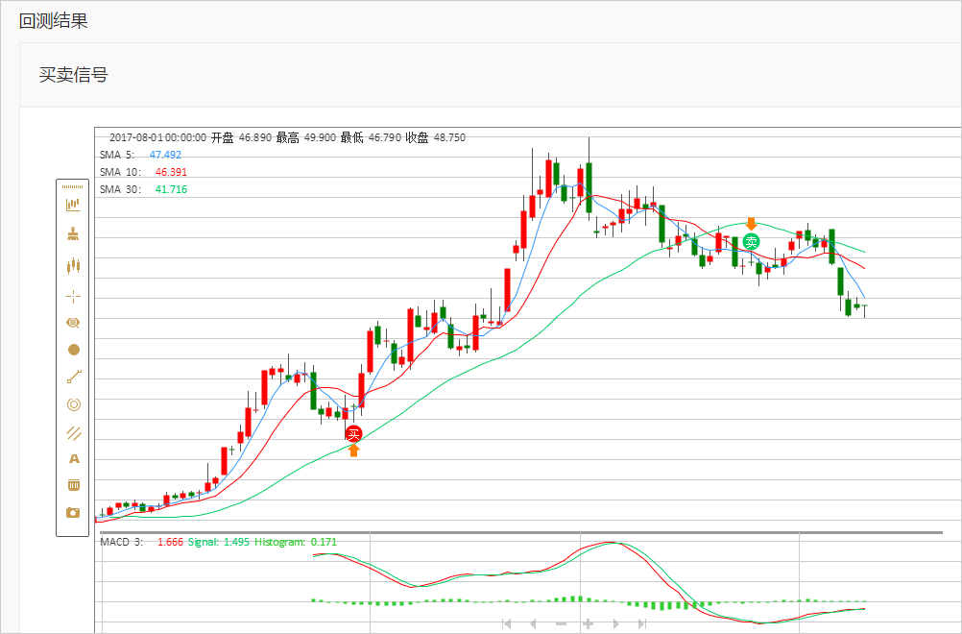Click the 最高 49.900 high price text
This screenshot has height=634, width=962.
[305, 137]
